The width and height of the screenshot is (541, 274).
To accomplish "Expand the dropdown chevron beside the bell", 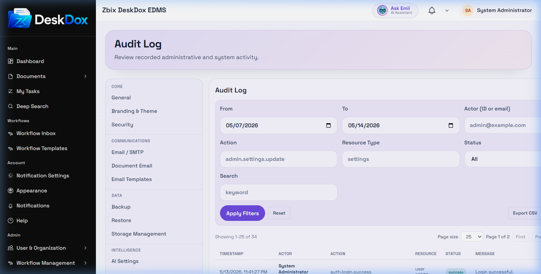I will [x=447, y=11].
